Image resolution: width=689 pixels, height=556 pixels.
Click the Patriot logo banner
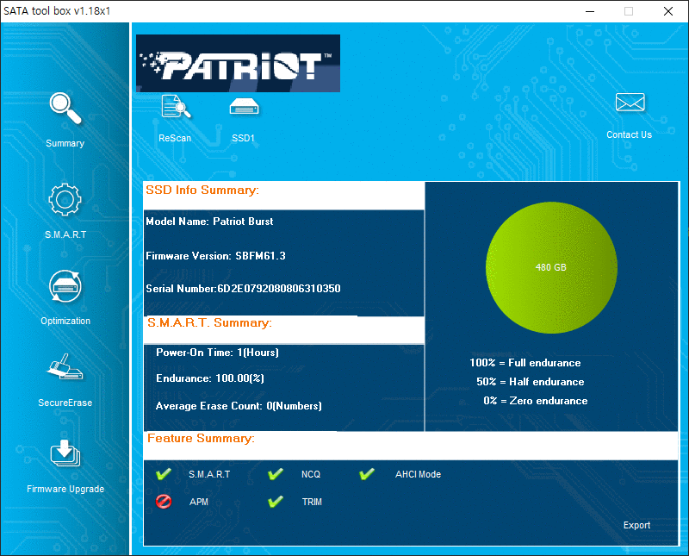[238, 63]
